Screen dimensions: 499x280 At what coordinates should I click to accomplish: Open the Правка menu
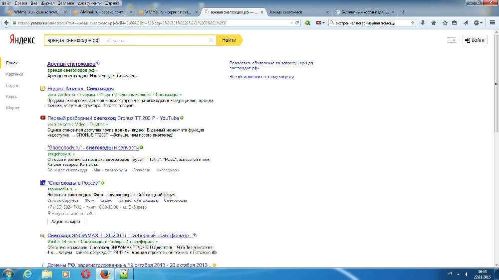coord(20,3)
